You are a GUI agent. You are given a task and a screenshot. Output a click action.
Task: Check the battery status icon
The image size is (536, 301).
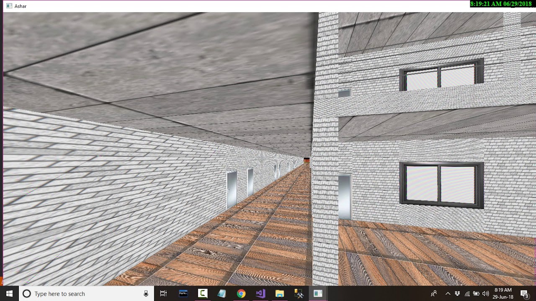pos(476,293)
